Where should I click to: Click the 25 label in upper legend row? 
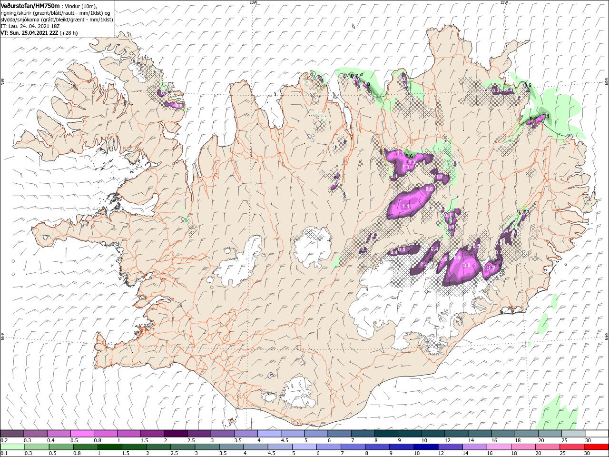[x=565, y=440]
